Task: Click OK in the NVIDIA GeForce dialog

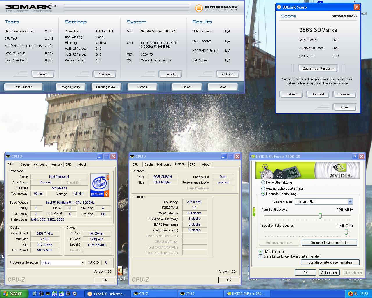Action: tap(305, 273)
